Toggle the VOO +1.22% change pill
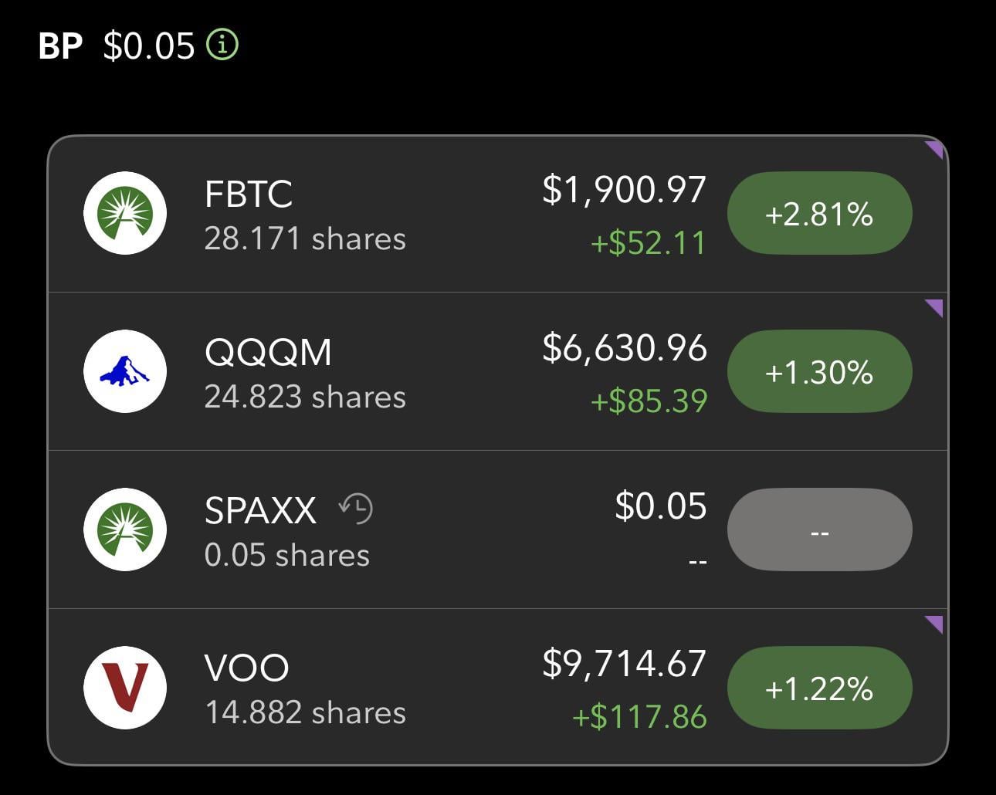The width and height of the screenshot is (996, 795). coord(819,688)
